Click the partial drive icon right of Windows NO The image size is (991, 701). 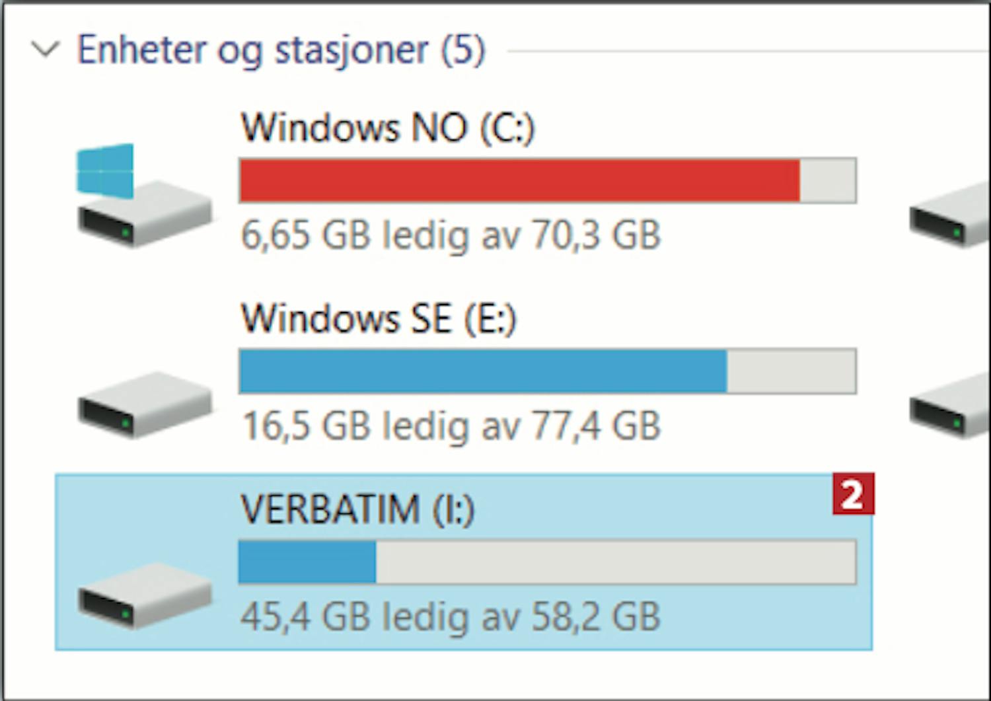(950, 217)
